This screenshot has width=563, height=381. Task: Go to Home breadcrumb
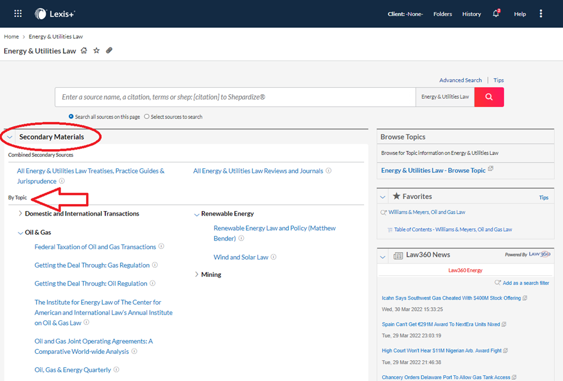pos(11,36)
